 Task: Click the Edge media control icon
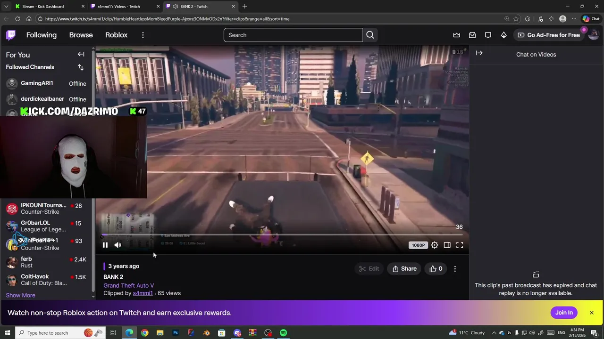[540, 19]
